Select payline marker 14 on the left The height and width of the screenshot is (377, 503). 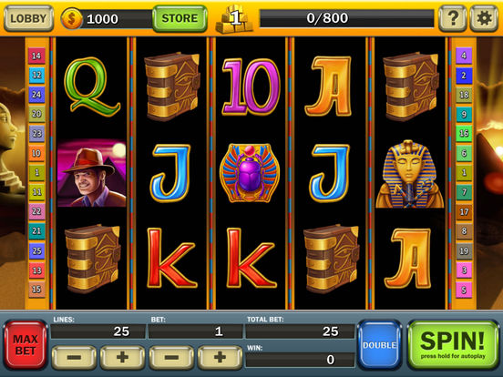[36, 56]
